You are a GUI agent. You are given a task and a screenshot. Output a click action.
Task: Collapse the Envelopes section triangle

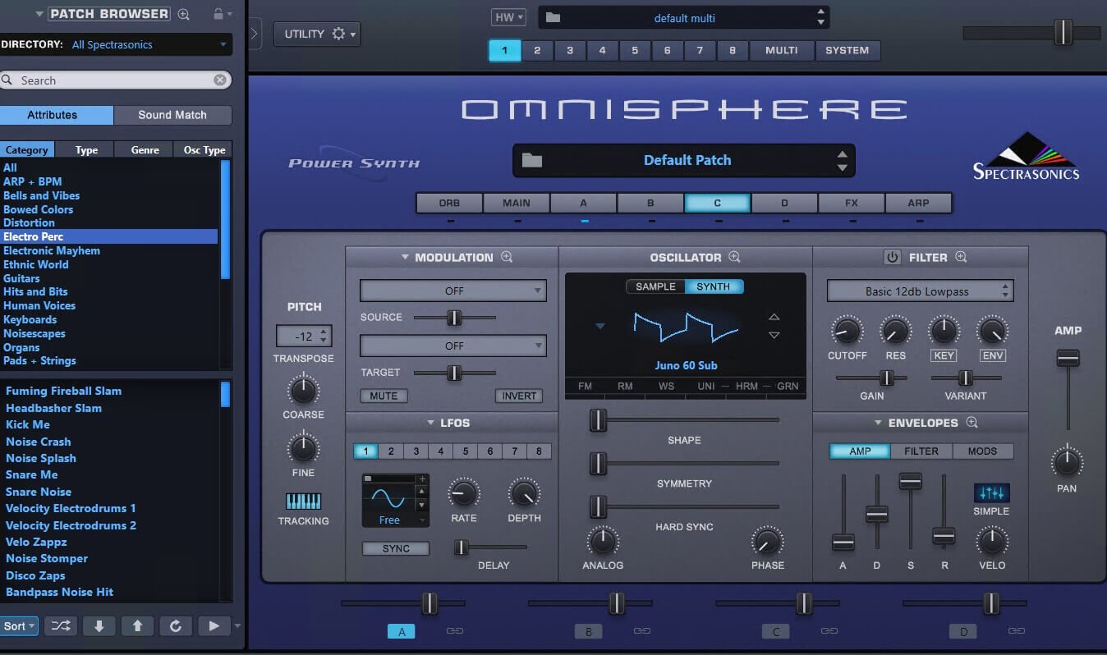point(878,423)
